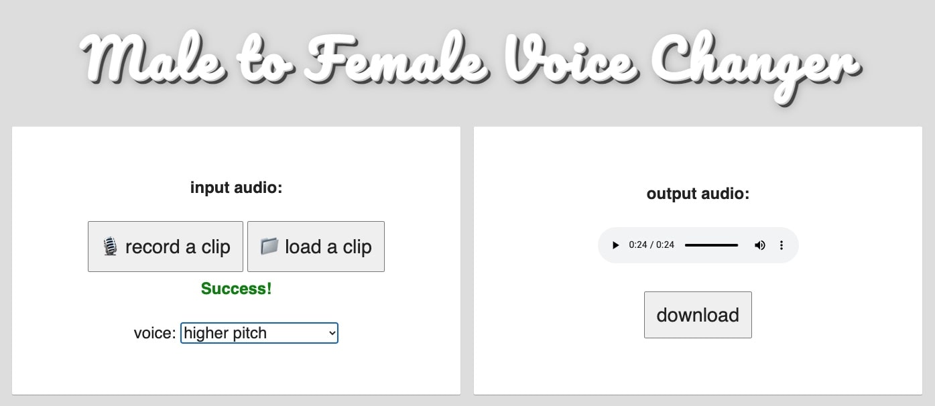Open the audio player three-dot menu
935x406 pixels.
click(781, 245)
